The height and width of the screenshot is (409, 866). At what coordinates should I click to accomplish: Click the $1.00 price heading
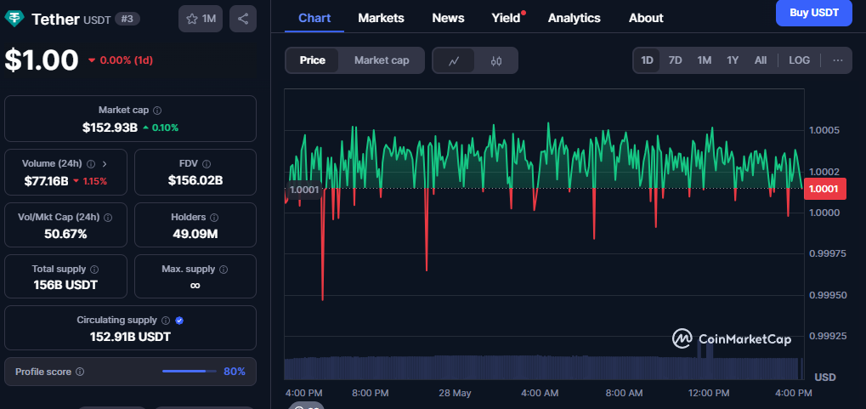click(x=42, y=60)
